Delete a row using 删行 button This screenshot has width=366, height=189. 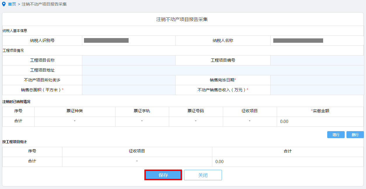click(x=355, y=135)
